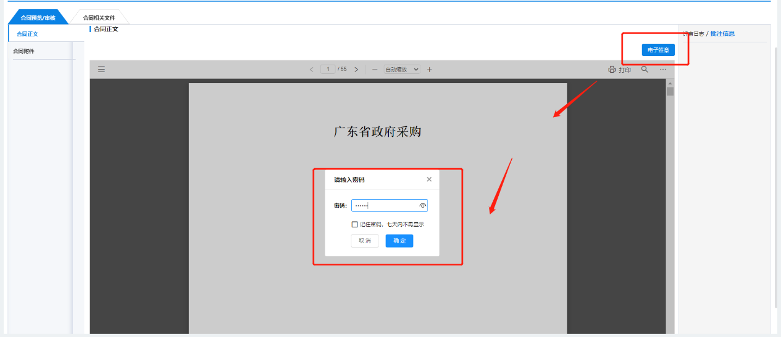Switch to the 合同相关文件 tab
The height and width of the screenshot is (337, 781).
tap(99, 18)
